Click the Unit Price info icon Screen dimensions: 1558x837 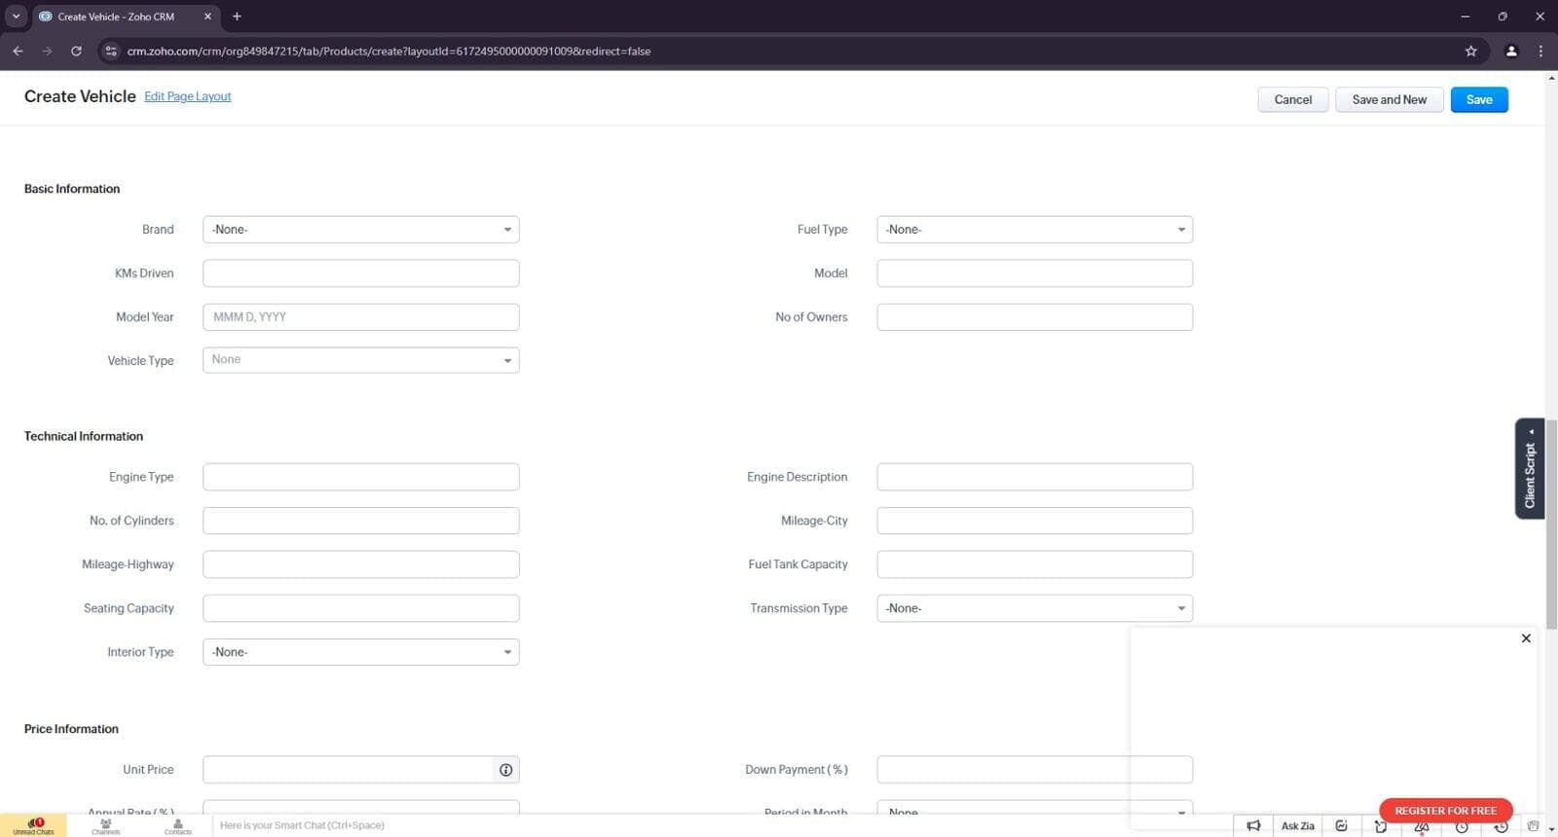click(x=505, y=770)
